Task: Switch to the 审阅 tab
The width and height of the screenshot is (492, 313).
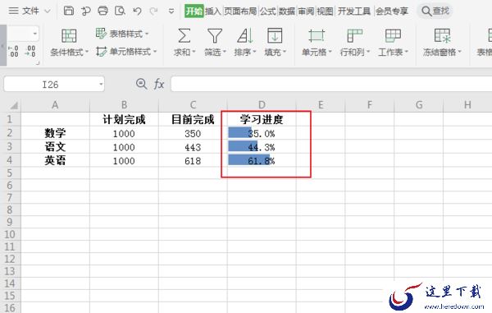Action: coord(306,12)
